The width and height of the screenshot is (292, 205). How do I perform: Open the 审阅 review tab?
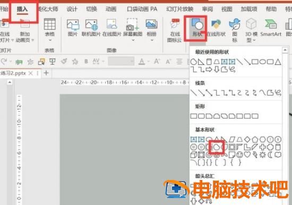208,9
